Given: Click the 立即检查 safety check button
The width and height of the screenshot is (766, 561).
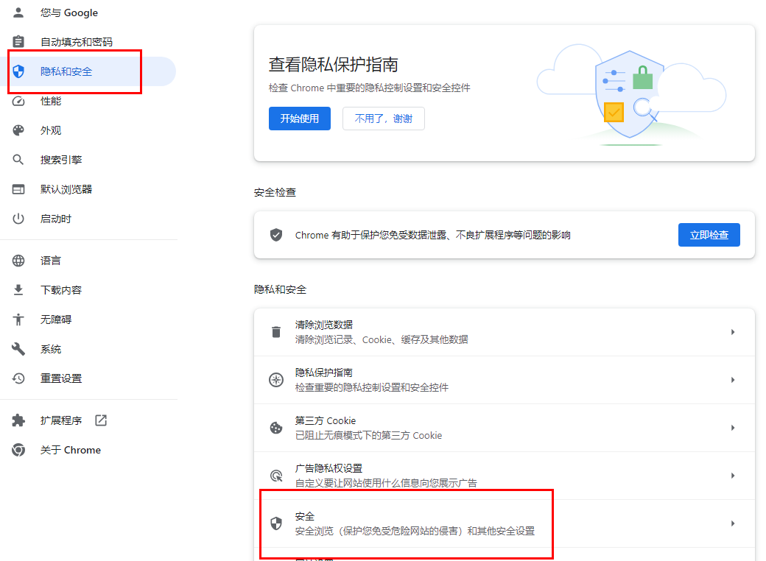Looking at the screenshot, I should point(709,235).
